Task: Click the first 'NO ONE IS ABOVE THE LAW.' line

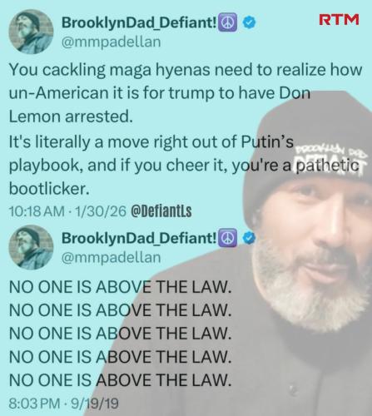Action: pos(120,287)
